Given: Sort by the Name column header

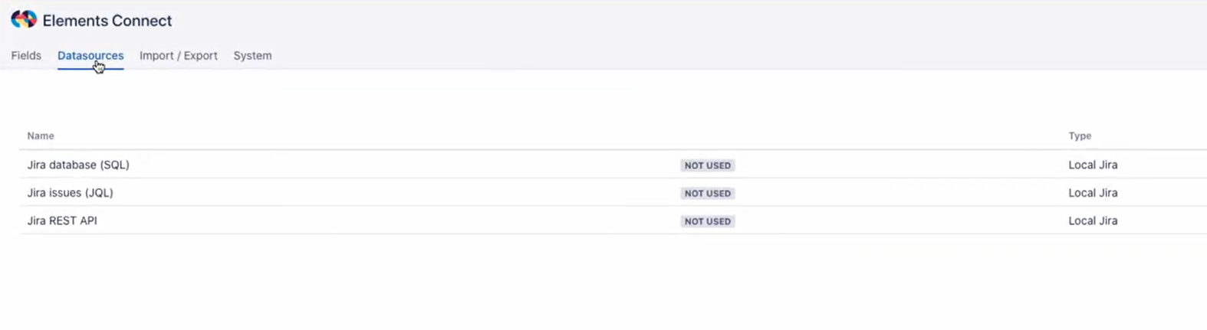Looking at the screenshot, I should point(41,136).
